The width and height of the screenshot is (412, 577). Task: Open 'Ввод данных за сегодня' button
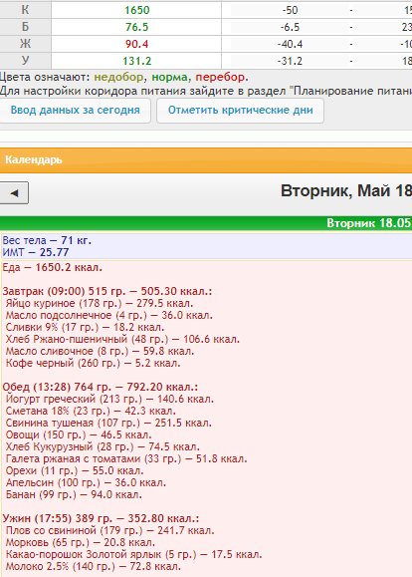click(x=75, y=110)
